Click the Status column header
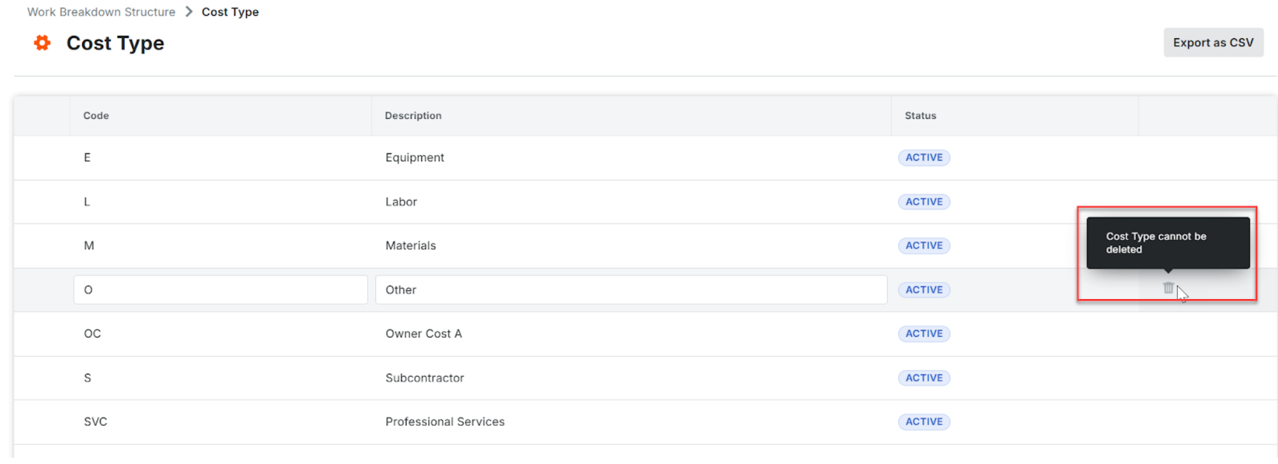The height and width of the screenshot is (464, 1278). 920,115
